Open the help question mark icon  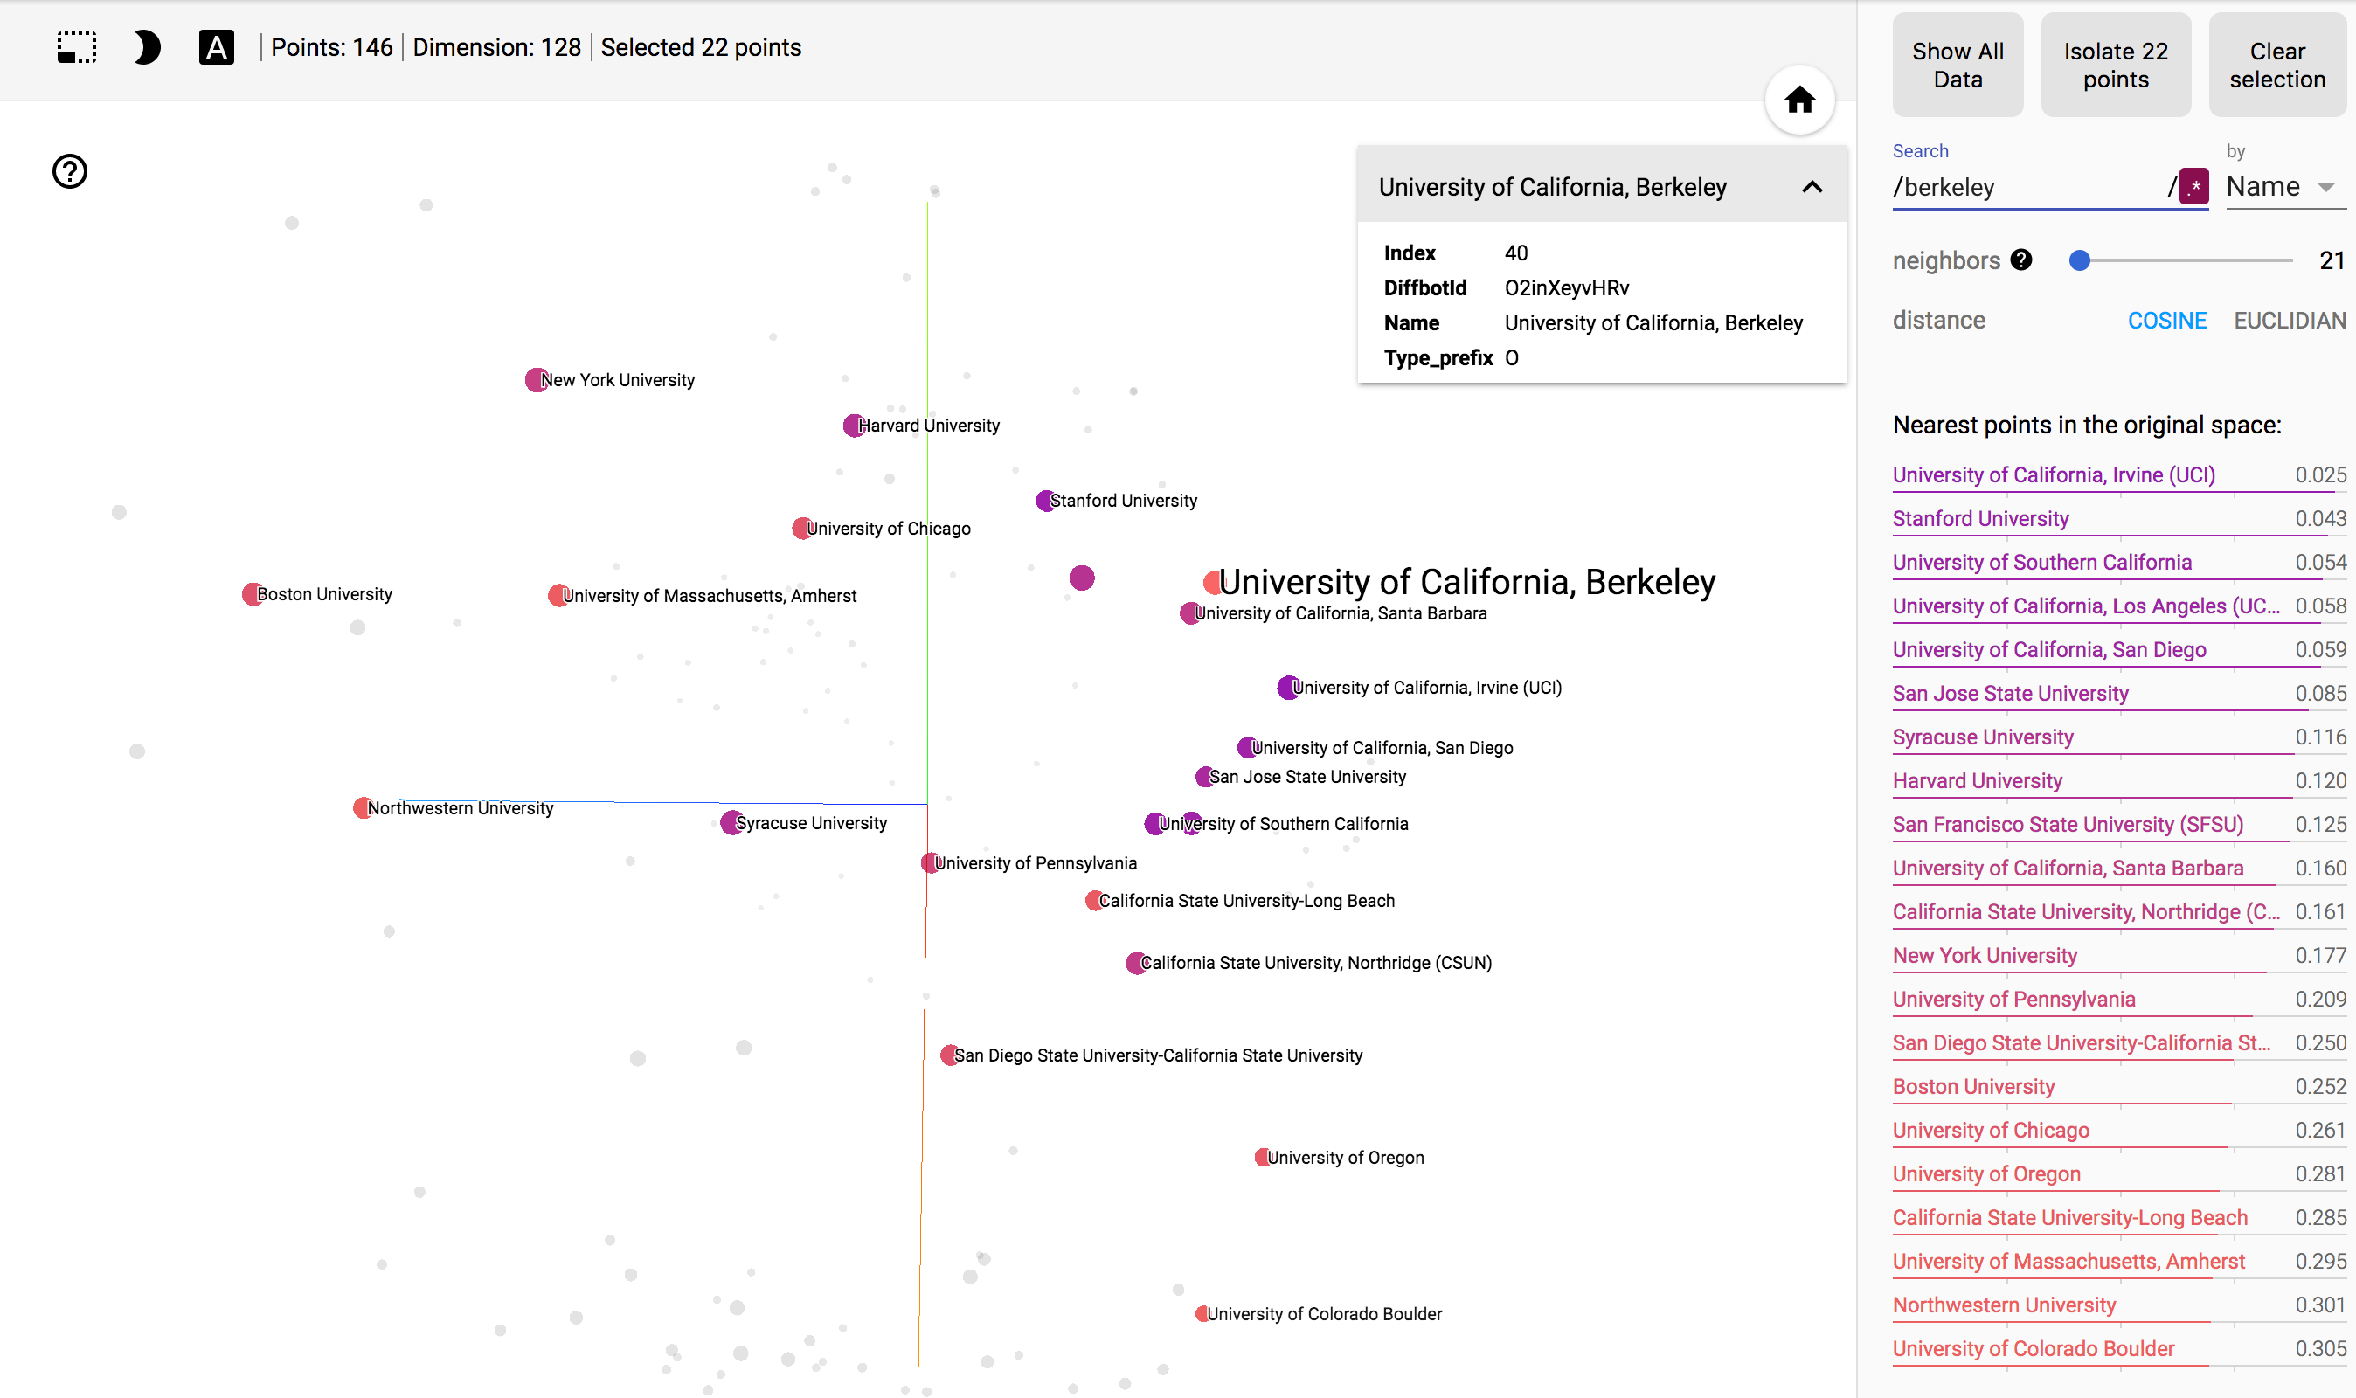coord(70,171)
